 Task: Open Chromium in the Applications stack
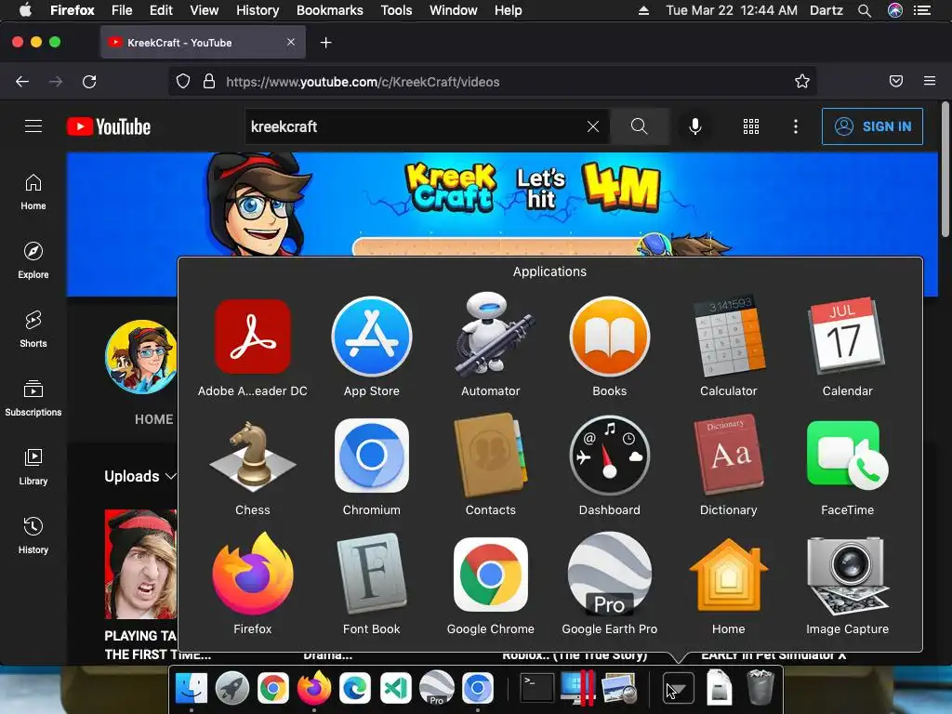[x=372, y=456]
